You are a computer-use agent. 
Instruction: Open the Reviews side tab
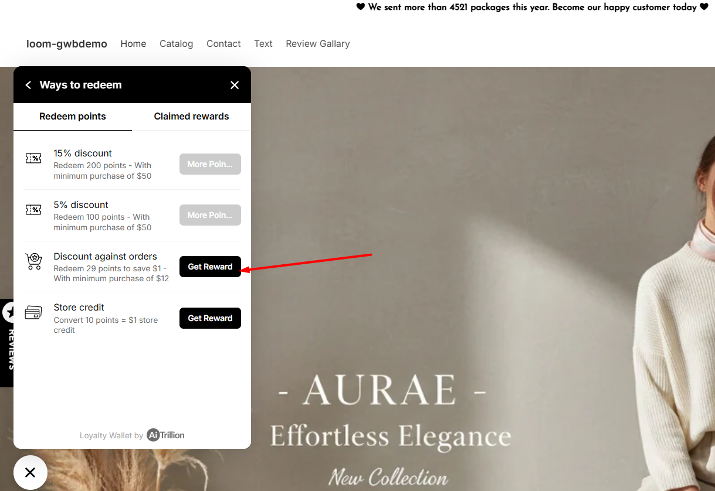(7, 343)
